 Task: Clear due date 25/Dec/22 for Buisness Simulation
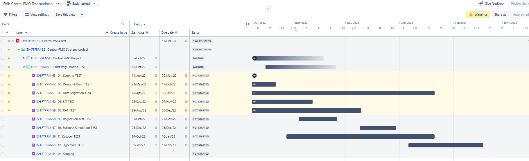[x=186, y=128]
